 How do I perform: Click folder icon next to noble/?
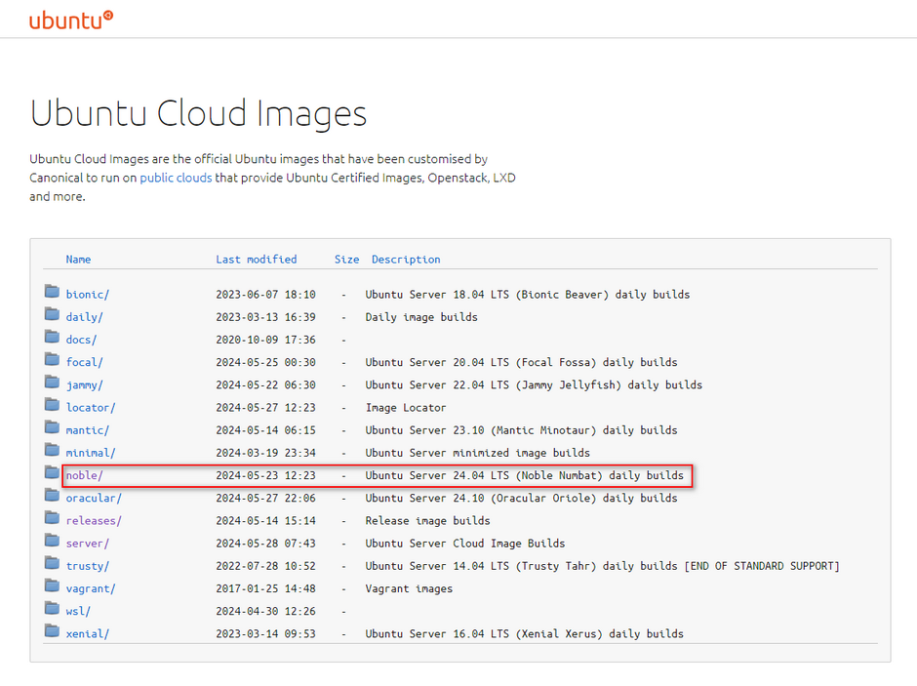52,474
